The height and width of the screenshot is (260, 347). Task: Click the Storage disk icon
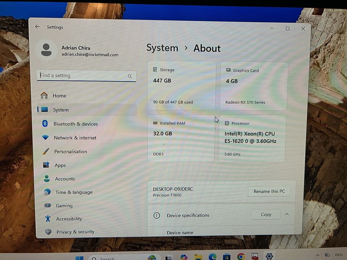pos(155,69)
